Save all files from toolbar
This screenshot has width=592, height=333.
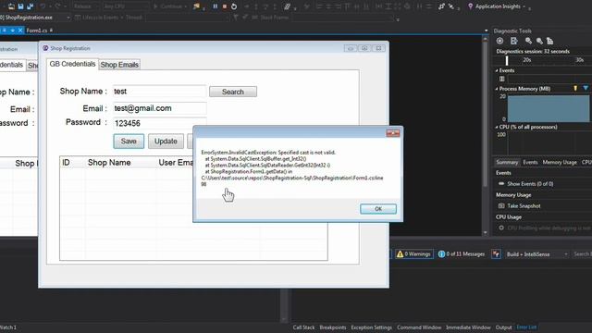point(31,6)
